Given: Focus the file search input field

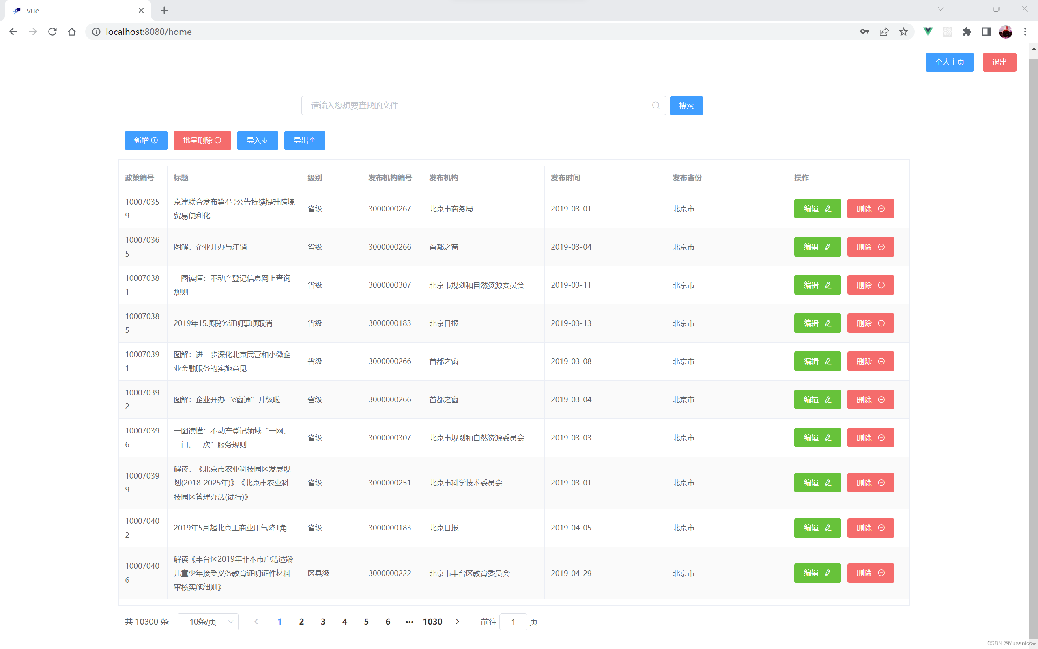Looking at the screenshot, I should [x=484, y=106].
